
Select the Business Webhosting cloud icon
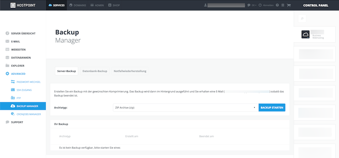[306, 34]
